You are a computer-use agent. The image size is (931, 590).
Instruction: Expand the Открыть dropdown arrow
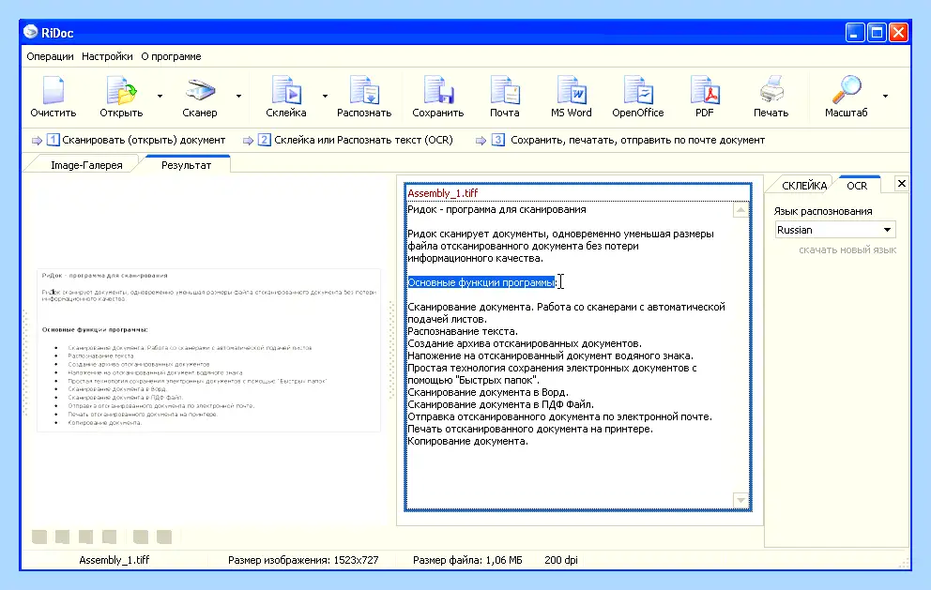pyautogui.click(x=160, y=96)
